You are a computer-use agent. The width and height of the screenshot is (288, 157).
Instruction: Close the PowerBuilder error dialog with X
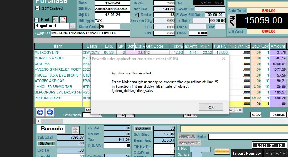(223, 58)
